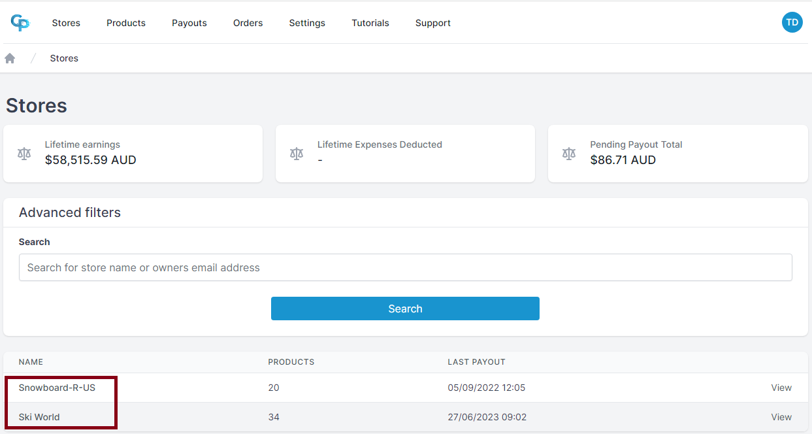The height and width of the screenshot is (434, 812).
Task: Open the TD user avatar menu
Action: pyautogui.click(x=792, y=22)
